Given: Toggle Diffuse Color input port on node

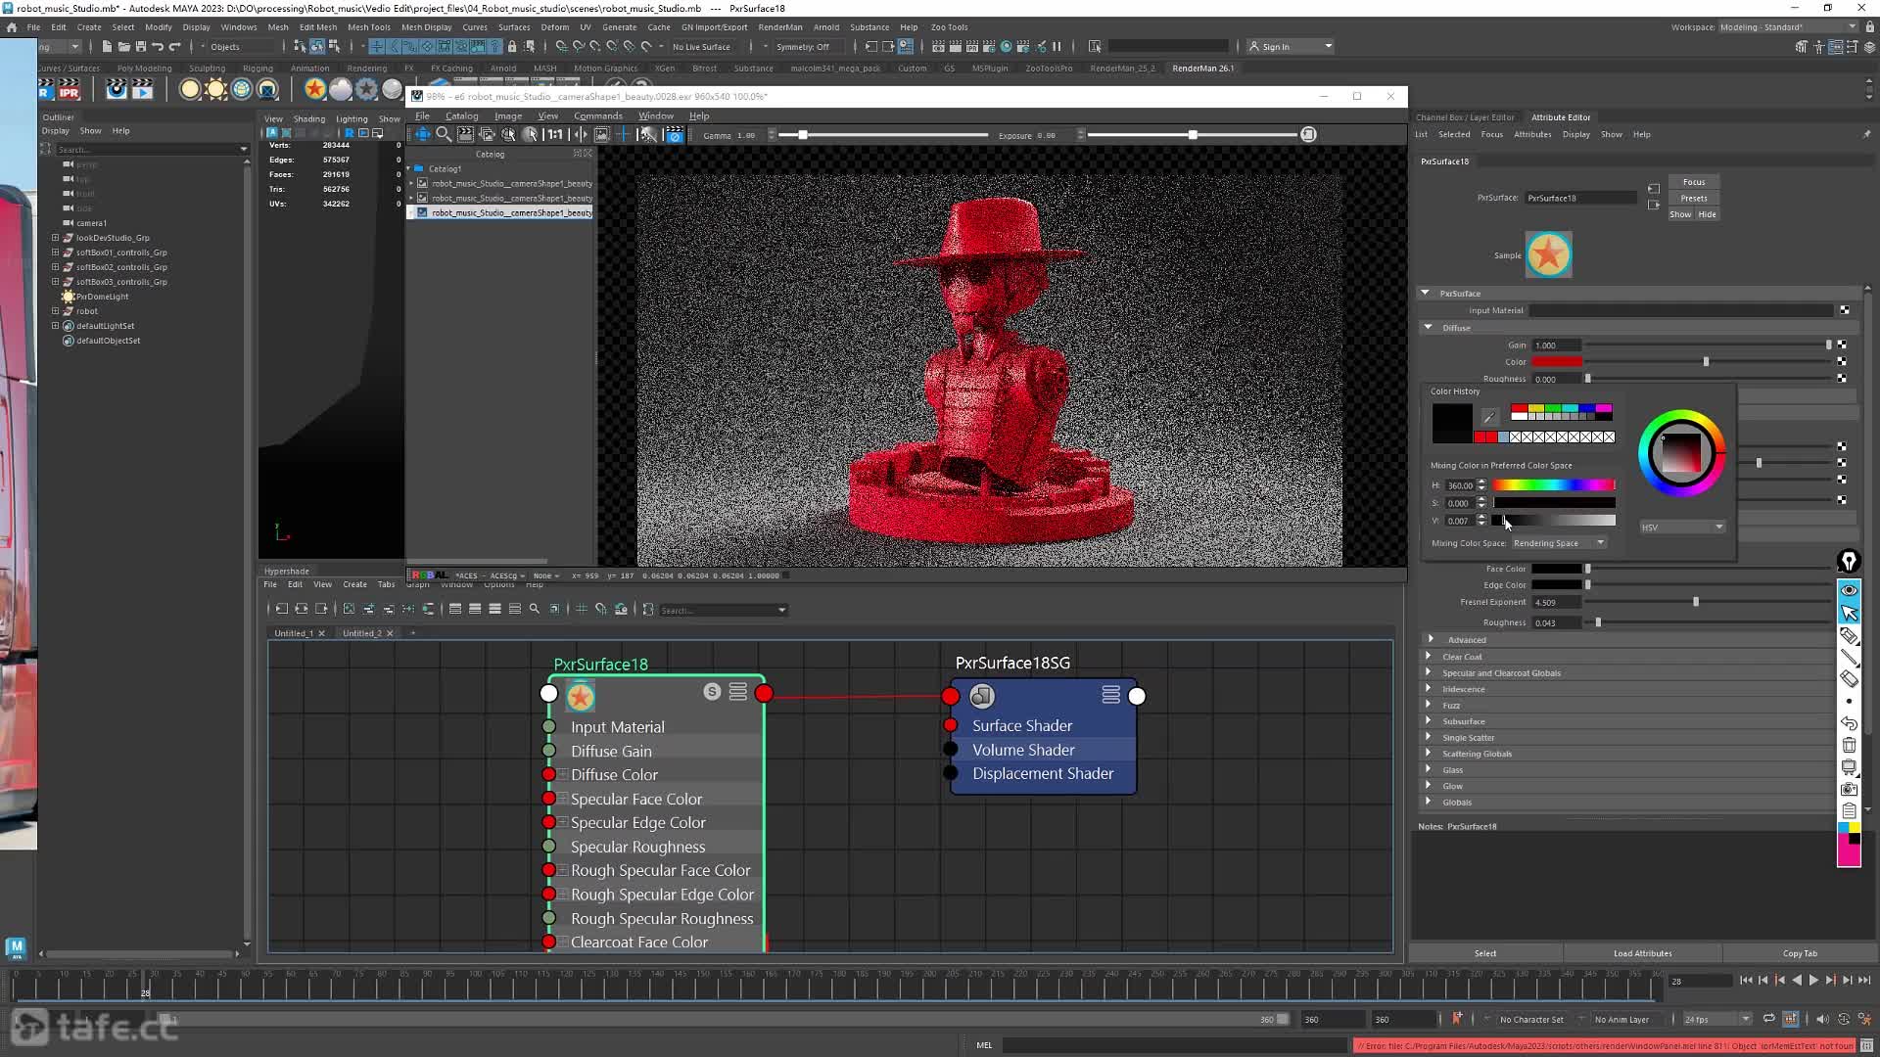Looking at the screenshot, I should tap(549, 774).
